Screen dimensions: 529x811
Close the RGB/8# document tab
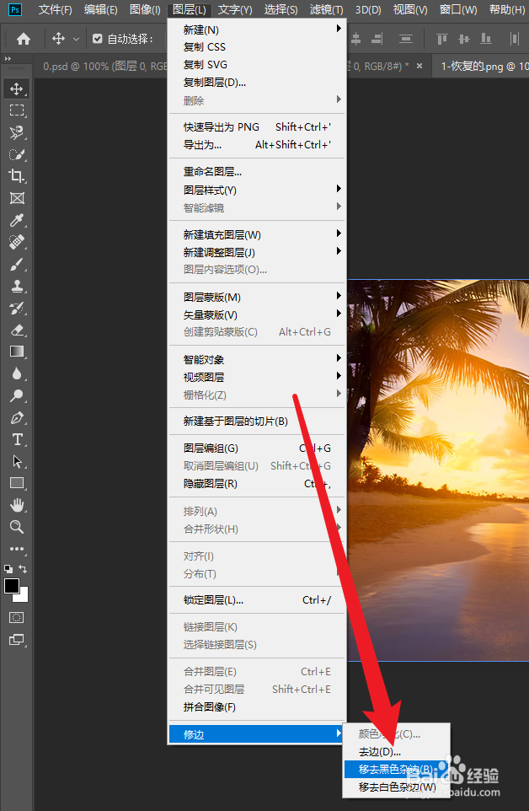pyautogui.click(x=419, y=66)
